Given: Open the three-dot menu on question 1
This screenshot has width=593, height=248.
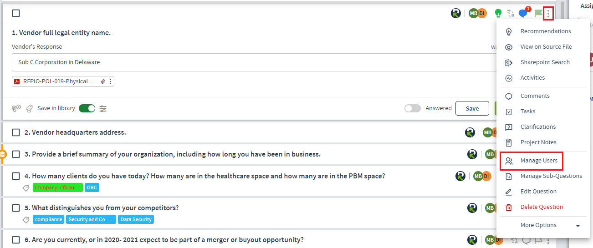Looking at the screenshot, I should (548, 14).
